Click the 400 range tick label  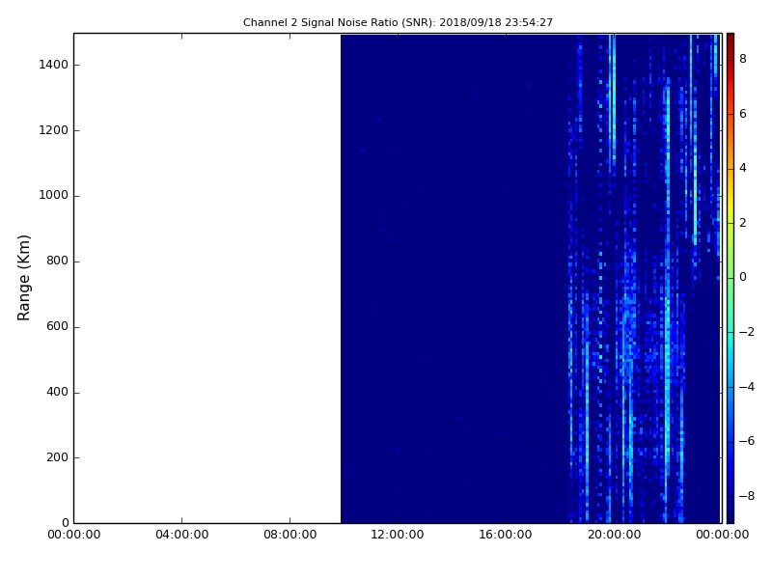[x=57, y=392]
